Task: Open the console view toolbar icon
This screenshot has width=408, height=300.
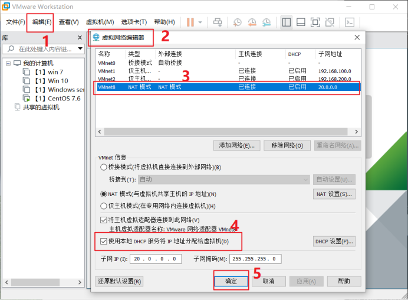Action: click(350, 22)
